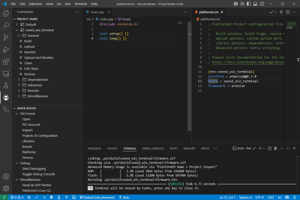Split the terminal with split icon

pos(269,148)
